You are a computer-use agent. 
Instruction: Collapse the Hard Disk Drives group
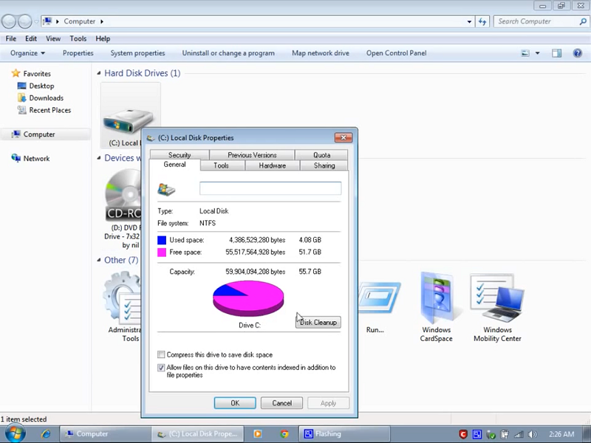pyautogui.click(x=99, y=73)
